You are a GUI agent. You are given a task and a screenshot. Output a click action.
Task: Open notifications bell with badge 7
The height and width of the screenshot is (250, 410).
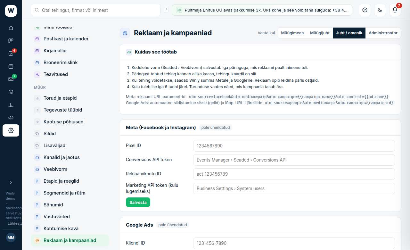395,10
